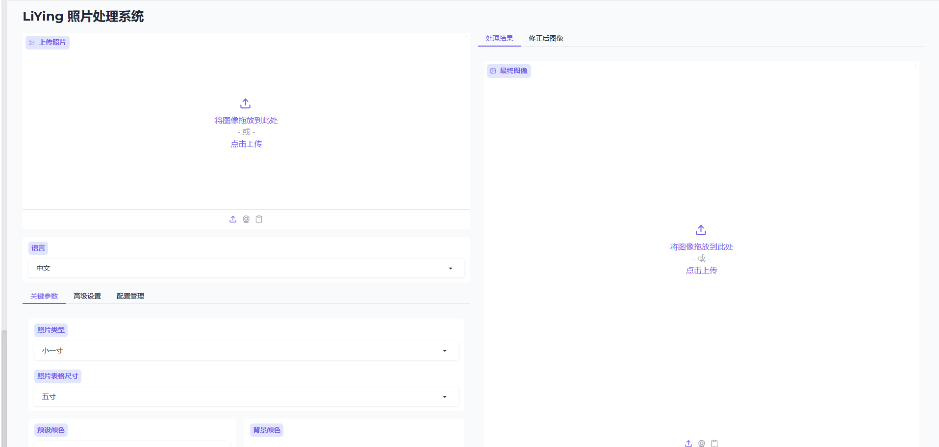Expand the 照片类型 dropdown showing 小一寸
939x447 pixels.
point(246,350)
